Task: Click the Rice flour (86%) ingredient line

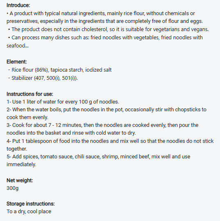Action: (x=60, y=70)
